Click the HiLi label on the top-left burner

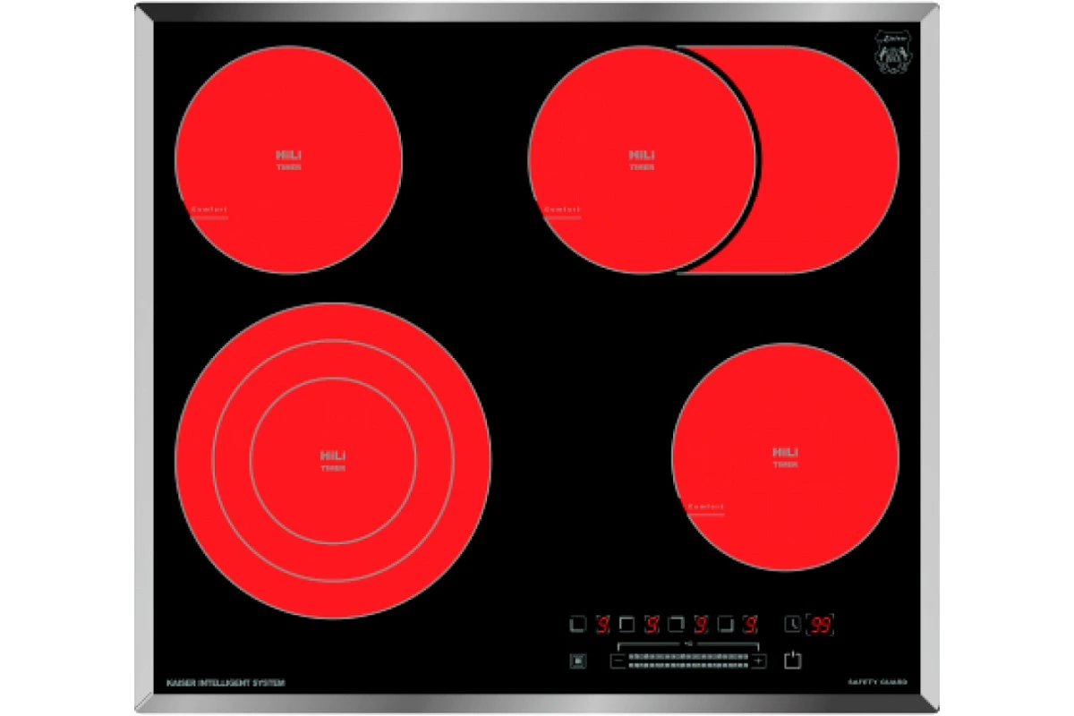click(288, 156)
